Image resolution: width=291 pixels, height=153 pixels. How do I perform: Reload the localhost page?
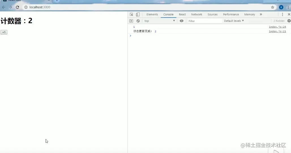point(17,7)
